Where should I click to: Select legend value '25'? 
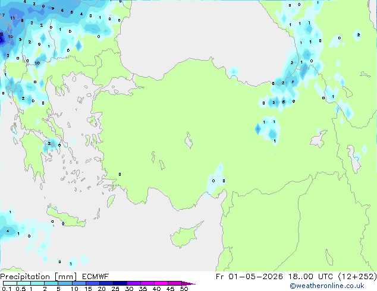115,289
